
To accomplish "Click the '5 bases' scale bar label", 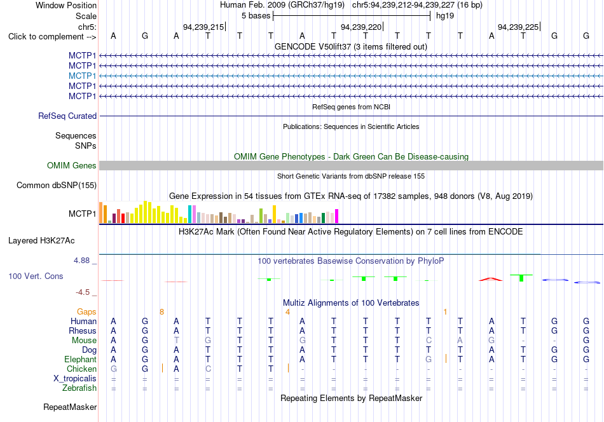I will (256, 16).
